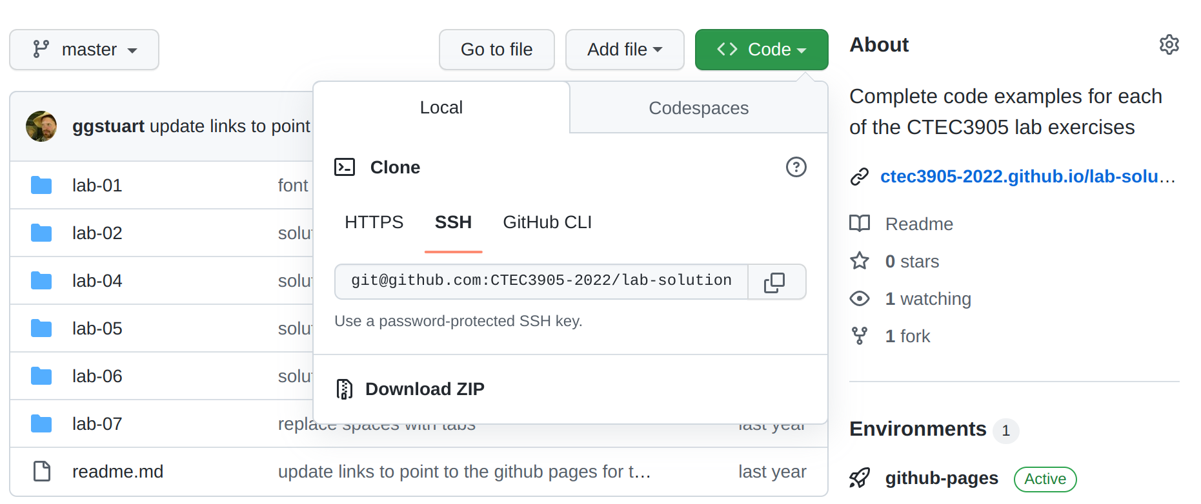Open the Readme link in About
The image size is (1201, 504).
pos(919,224)
